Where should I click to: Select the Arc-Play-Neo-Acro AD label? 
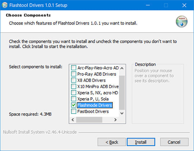pos(98,68)
